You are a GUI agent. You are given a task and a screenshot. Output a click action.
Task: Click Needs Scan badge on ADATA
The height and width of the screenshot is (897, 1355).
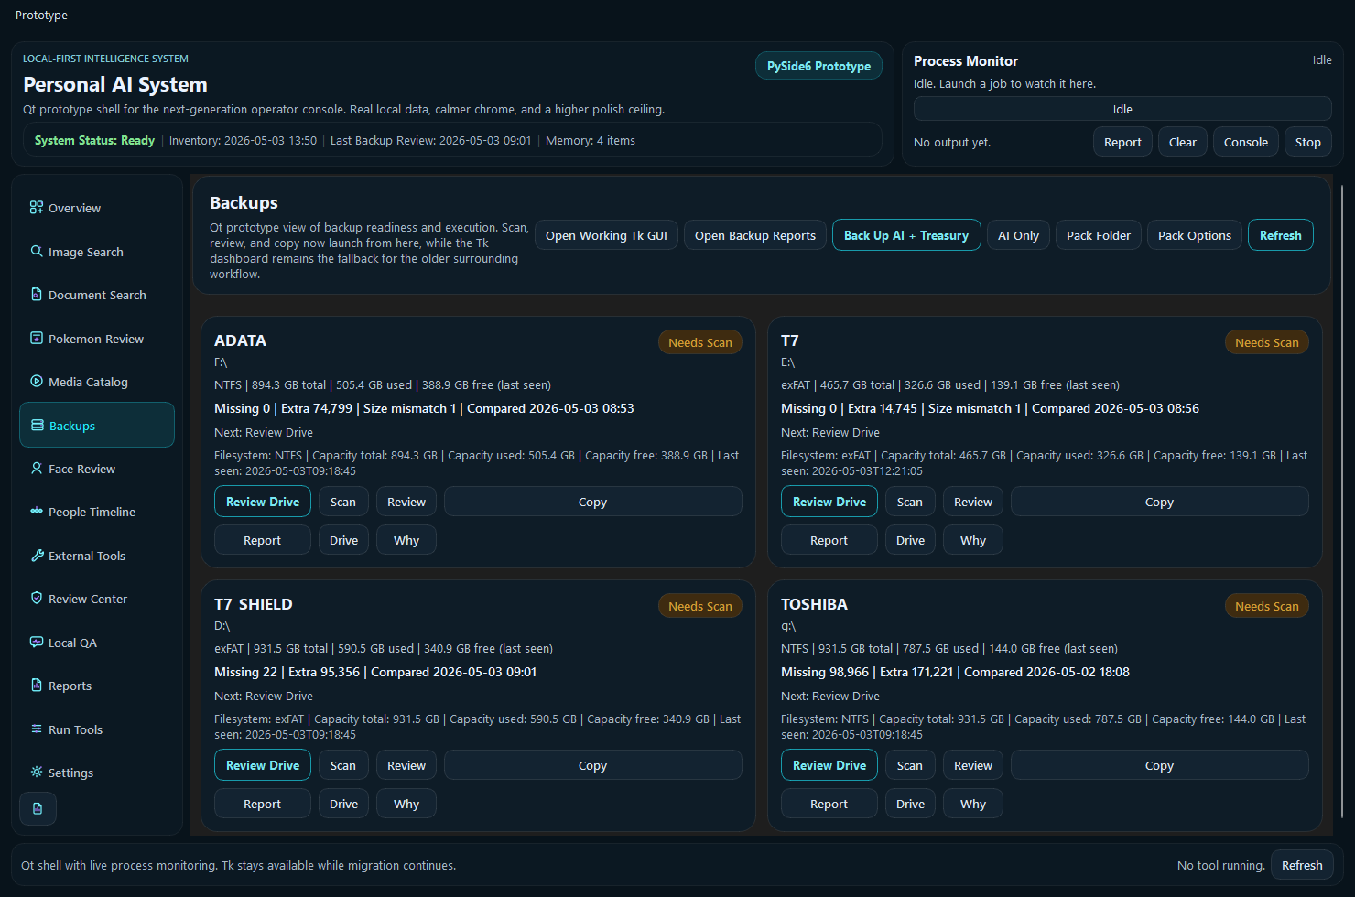700,342
